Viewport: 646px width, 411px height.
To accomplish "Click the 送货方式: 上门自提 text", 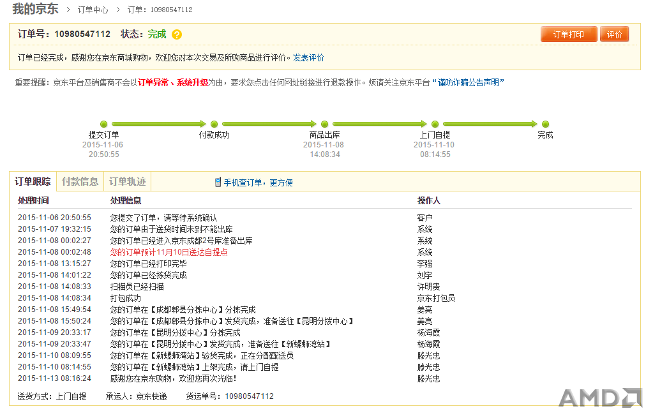I will [x=52, y=396].
